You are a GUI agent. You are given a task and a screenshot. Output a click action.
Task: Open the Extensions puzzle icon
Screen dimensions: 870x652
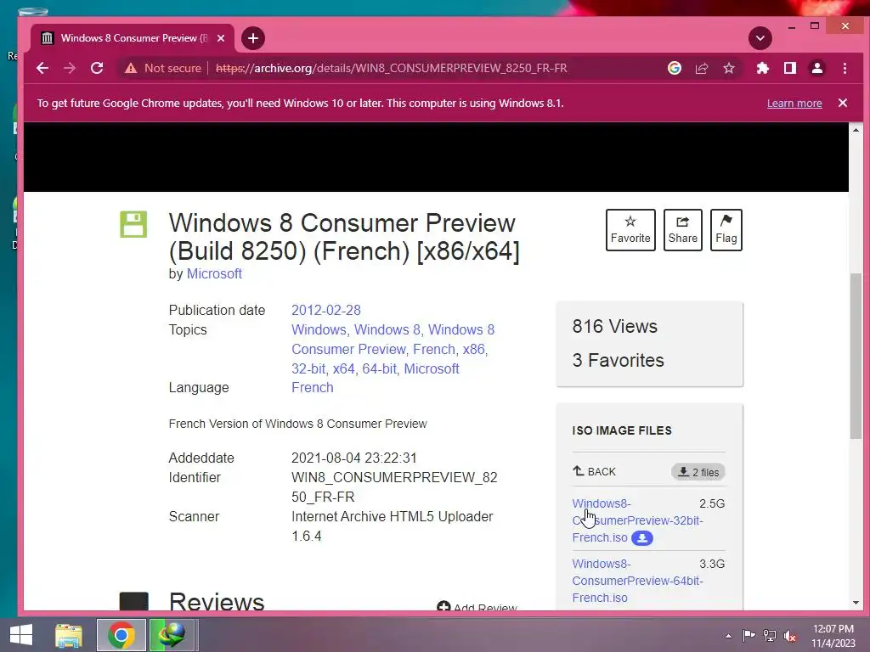point(763,68)
